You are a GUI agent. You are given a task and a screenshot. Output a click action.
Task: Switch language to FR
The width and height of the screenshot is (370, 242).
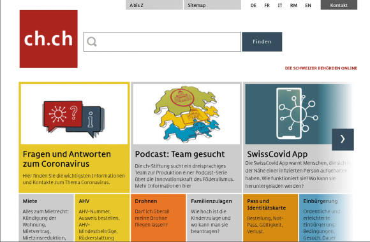[x=267, y=5]
